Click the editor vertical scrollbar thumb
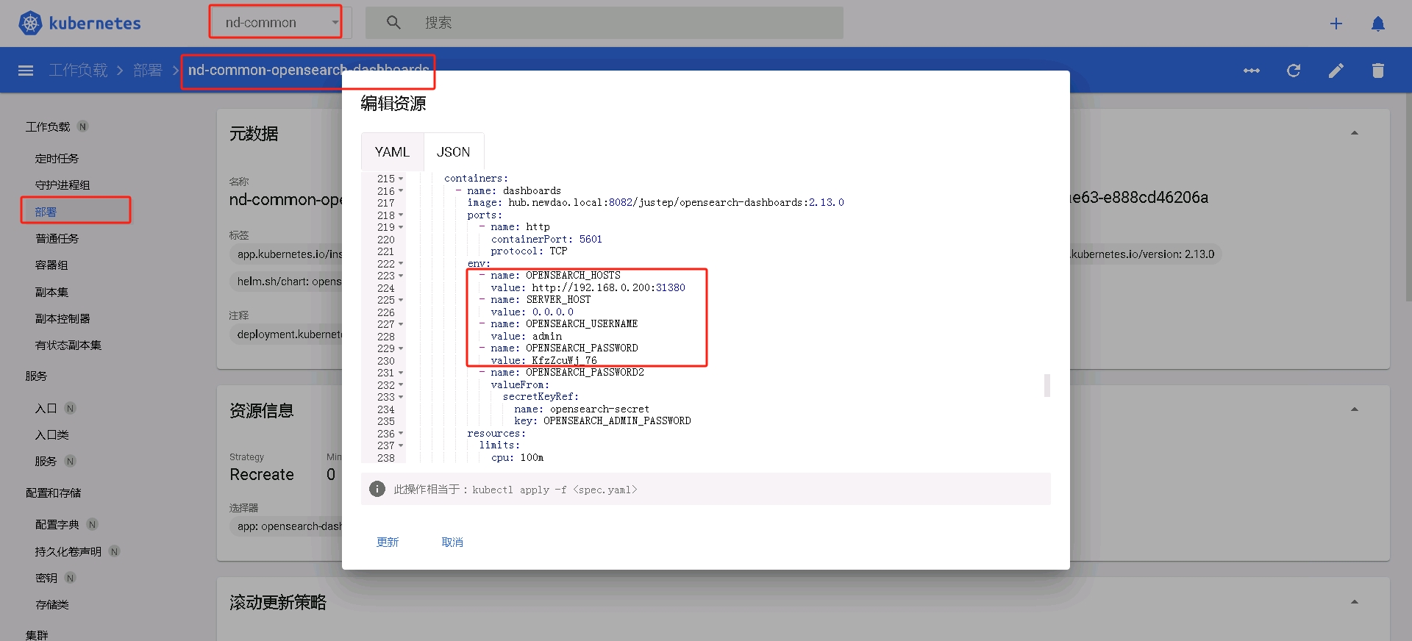Viewport: 1412px width, 641px height. click(x=1046, y=385)
